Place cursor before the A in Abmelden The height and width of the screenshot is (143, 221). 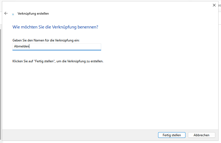coord(14,47)
